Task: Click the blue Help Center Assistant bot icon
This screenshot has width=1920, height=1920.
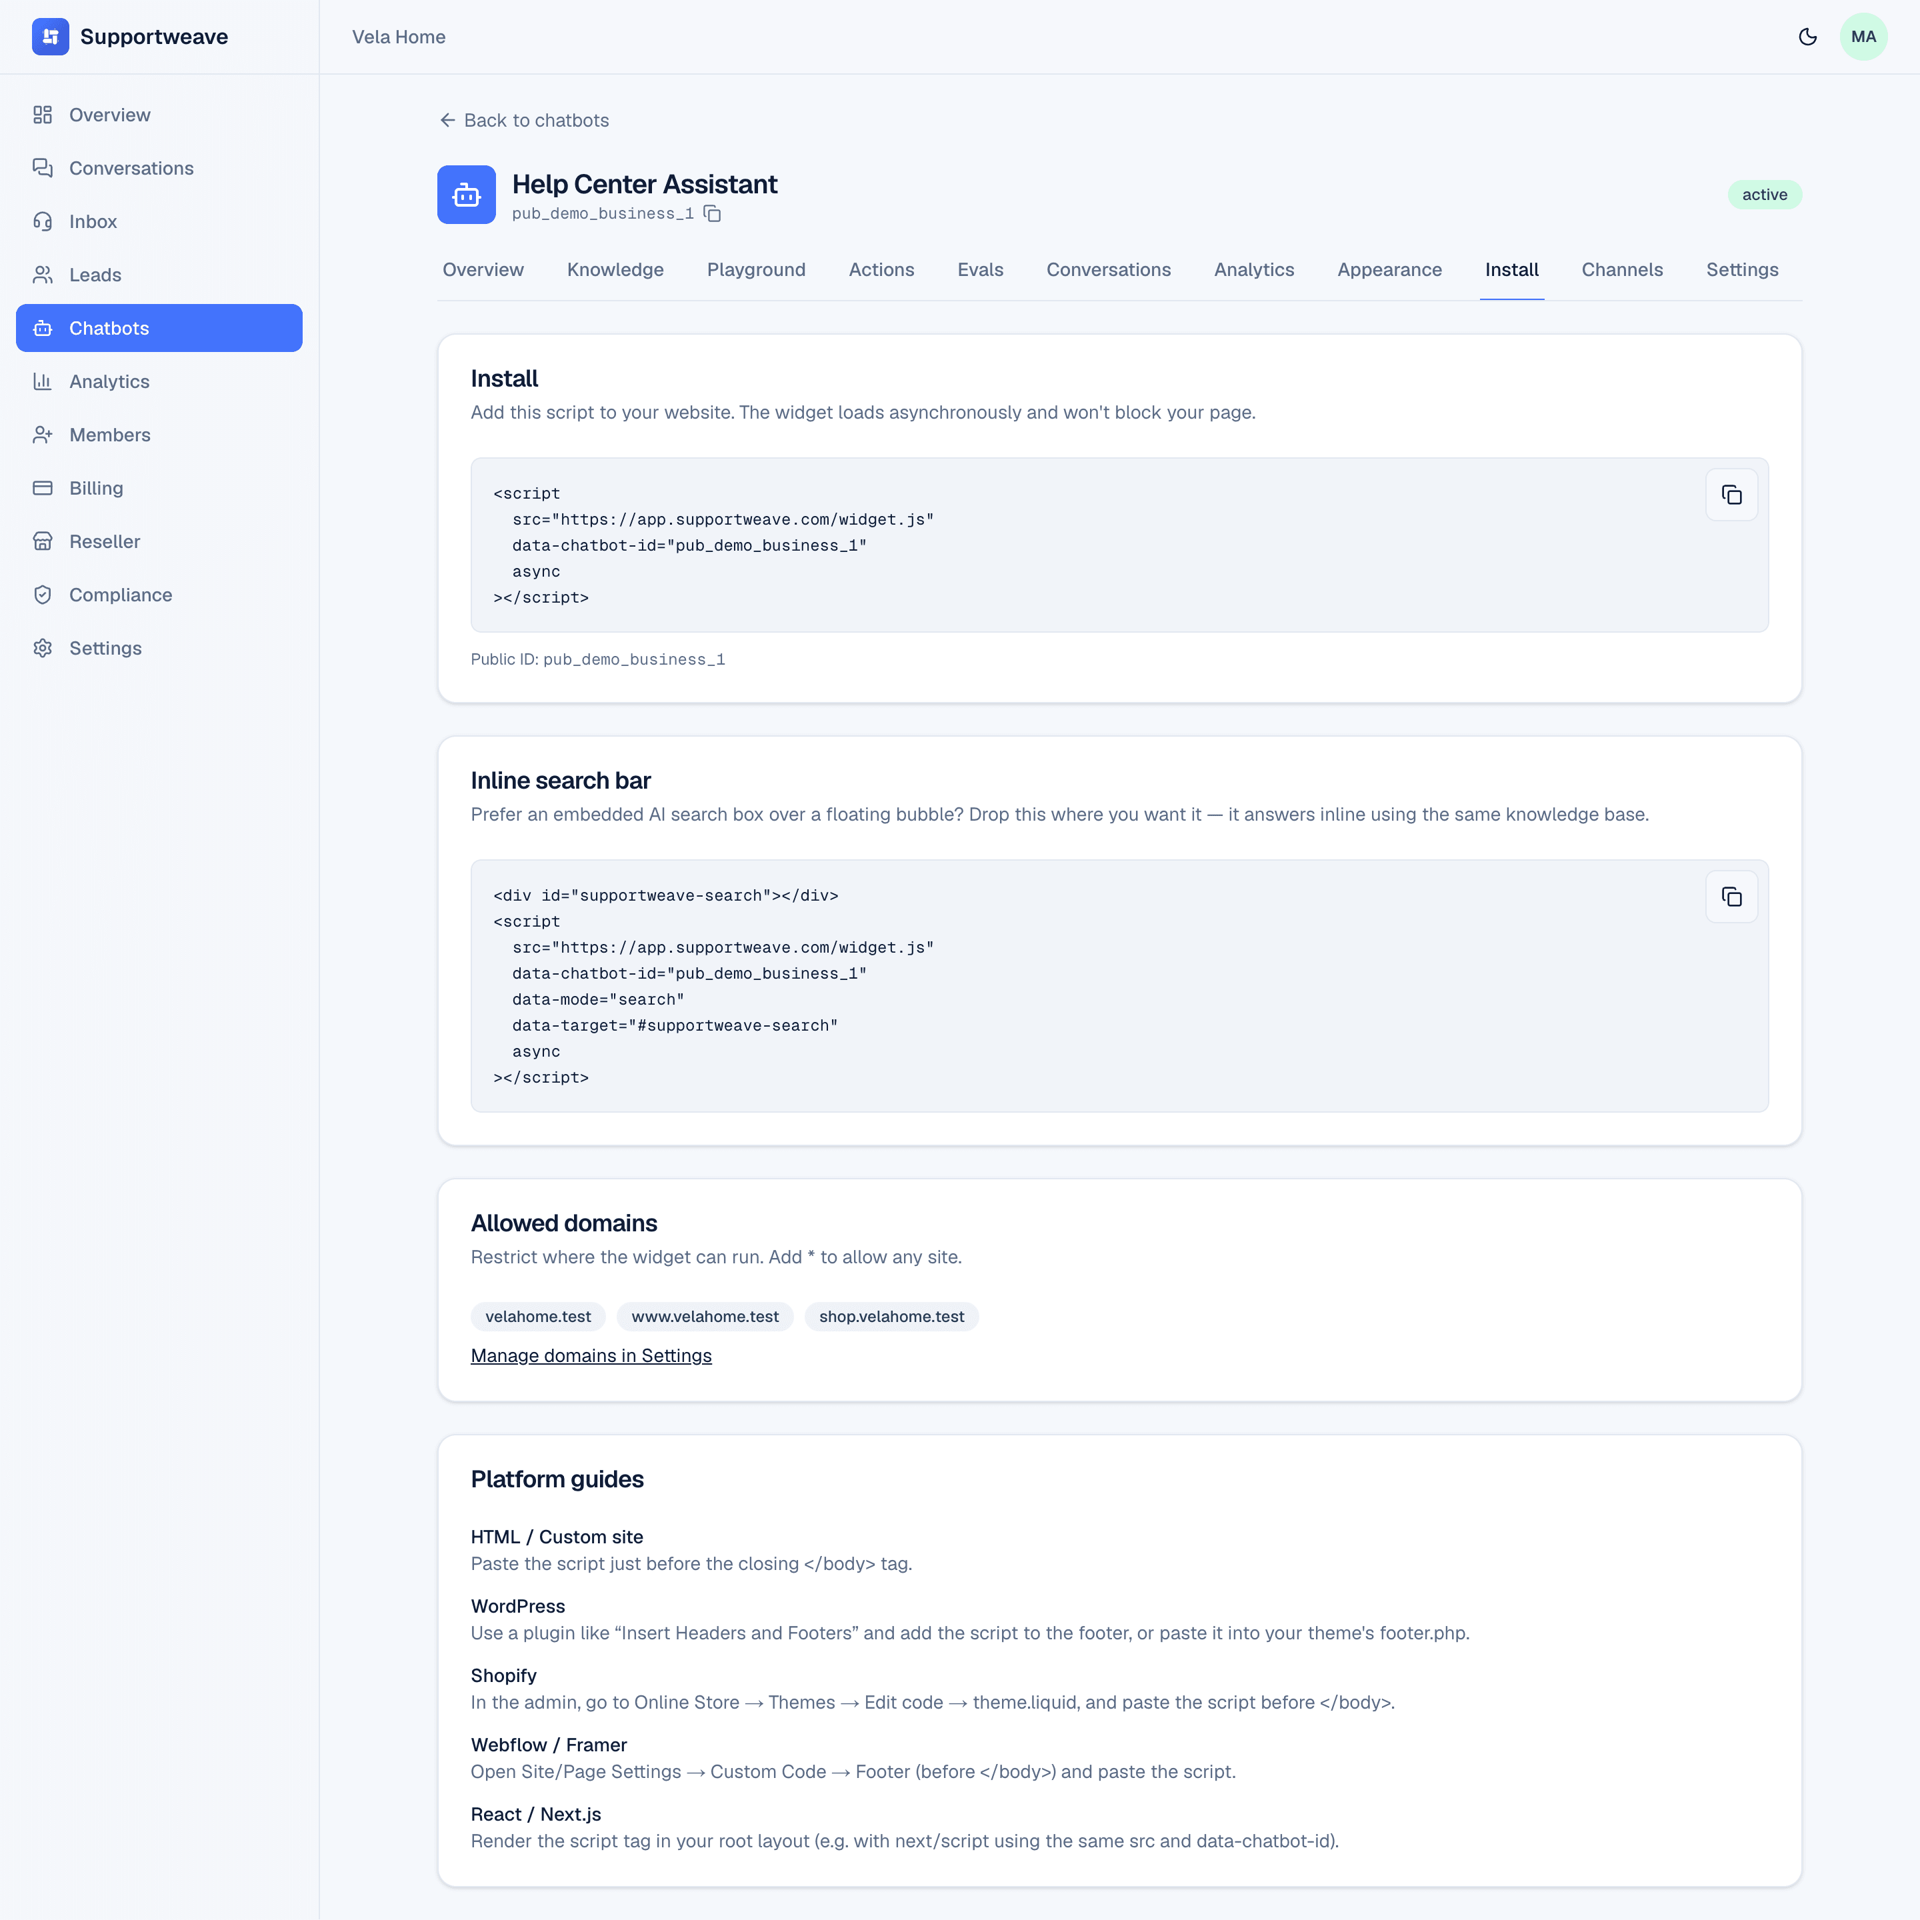Action: [466, 195]
